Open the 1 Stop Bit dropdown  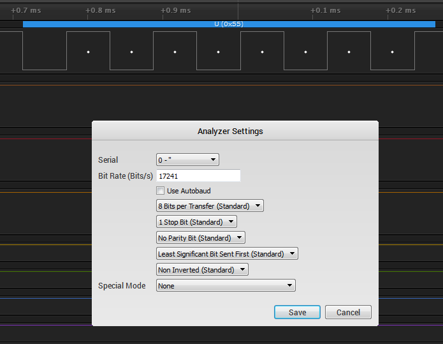click(x=196, y=222)
